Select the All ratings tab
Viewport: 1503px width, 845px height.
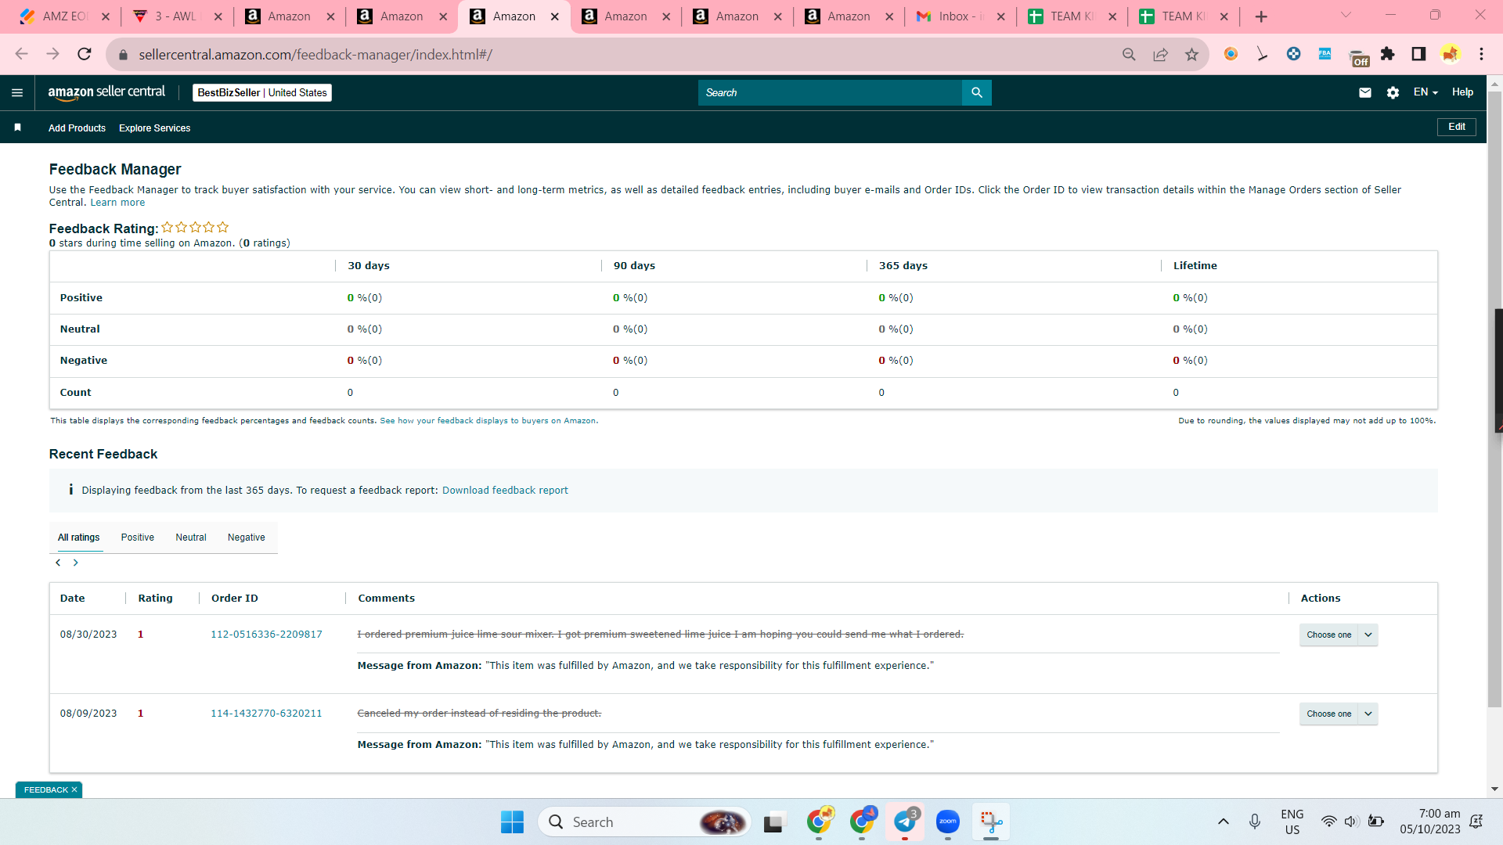79,538
